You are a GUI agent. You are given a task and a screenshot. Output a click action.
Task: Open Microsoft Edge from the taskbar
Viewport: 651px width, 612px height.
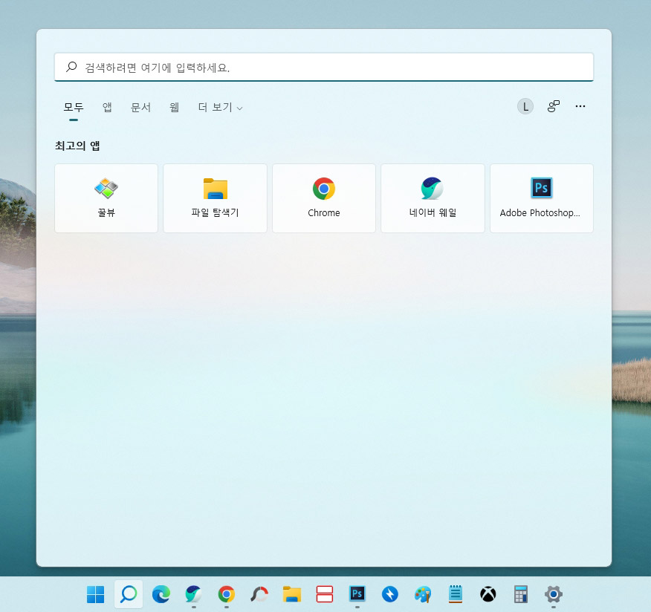coord(161,594)
